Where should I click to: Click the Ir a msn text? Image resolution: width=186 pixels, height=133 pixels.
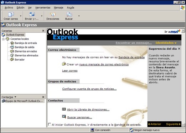tap(167, 32)
